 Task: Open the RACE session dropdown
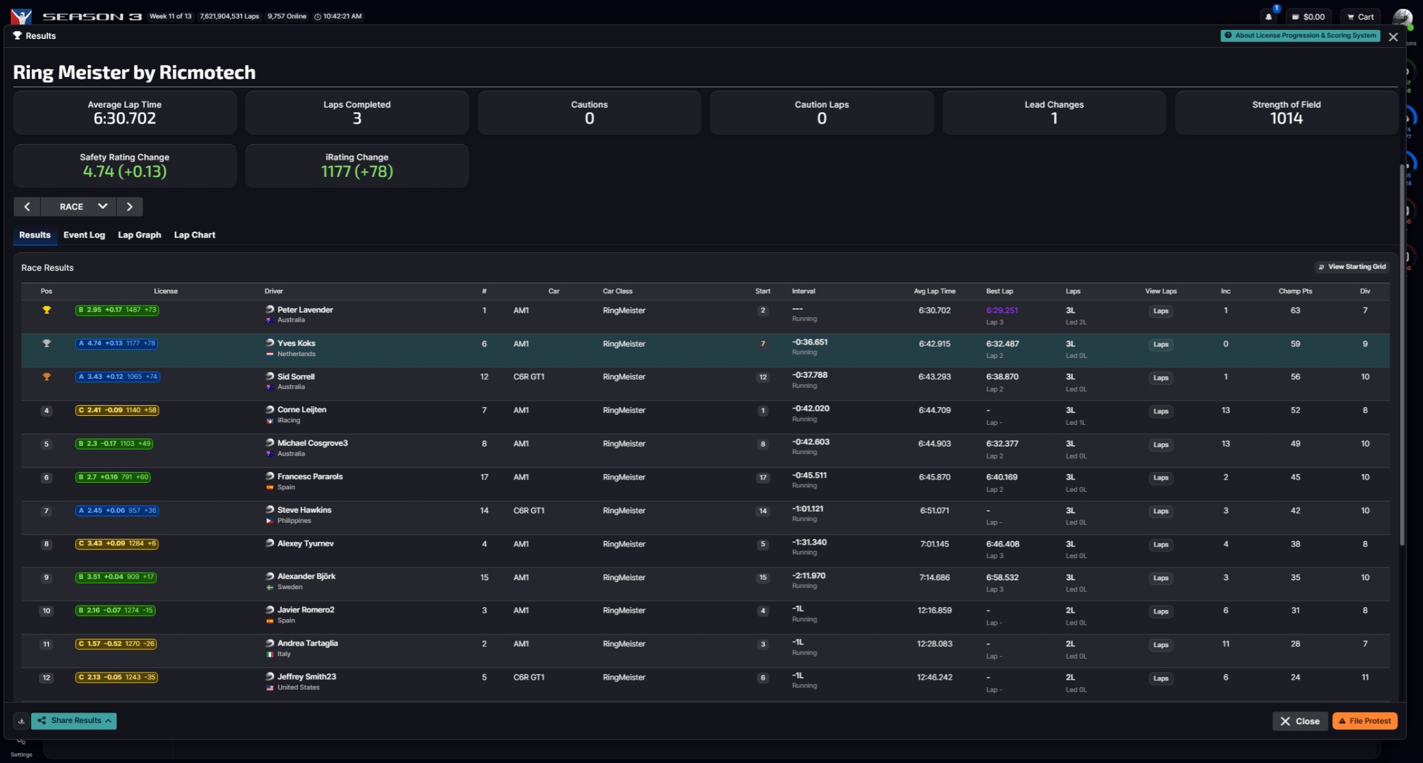point(78,206)
